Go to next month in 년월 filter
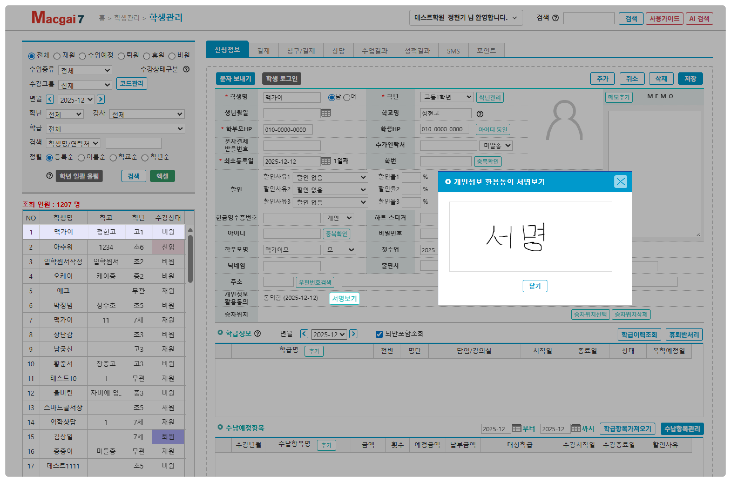 (x=100, y=99)
